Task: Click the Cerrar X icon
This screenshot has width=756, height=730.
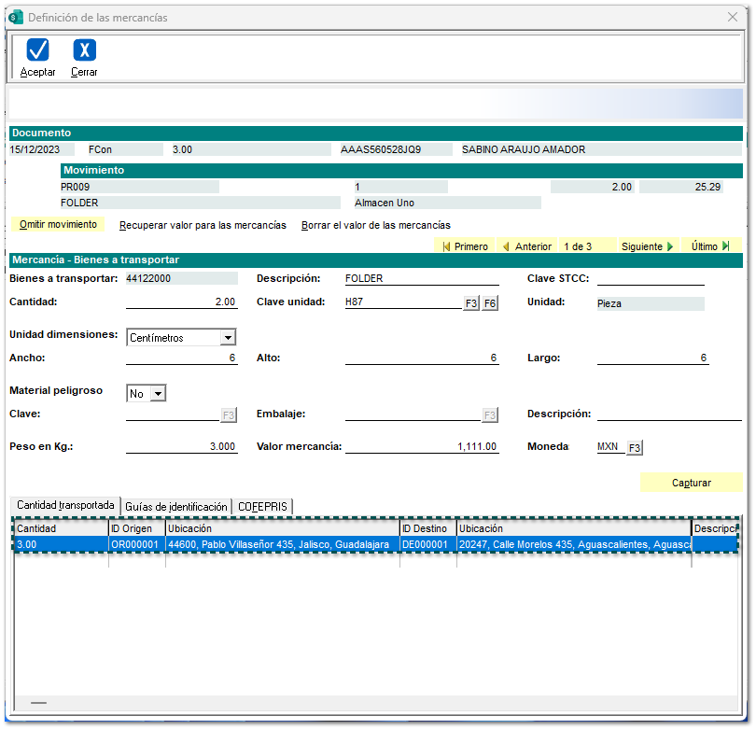Action: (x=84, y=50)
